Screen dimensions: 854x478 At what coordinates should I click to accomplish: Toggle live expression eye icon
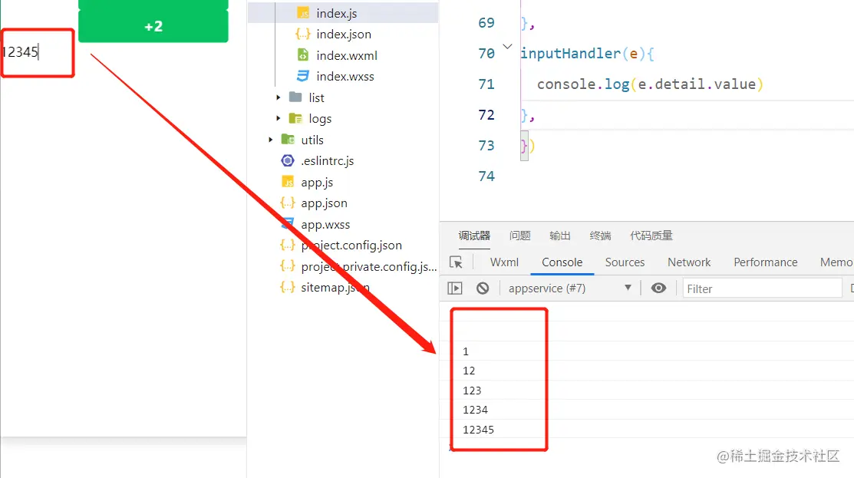[658, 288]
